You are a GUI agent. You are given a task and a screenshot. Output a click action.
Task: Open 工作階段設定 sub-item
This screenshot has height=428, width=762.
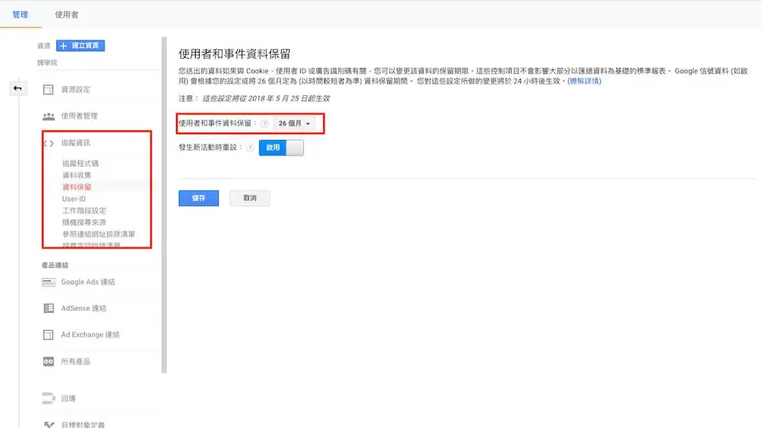point(84,210)
